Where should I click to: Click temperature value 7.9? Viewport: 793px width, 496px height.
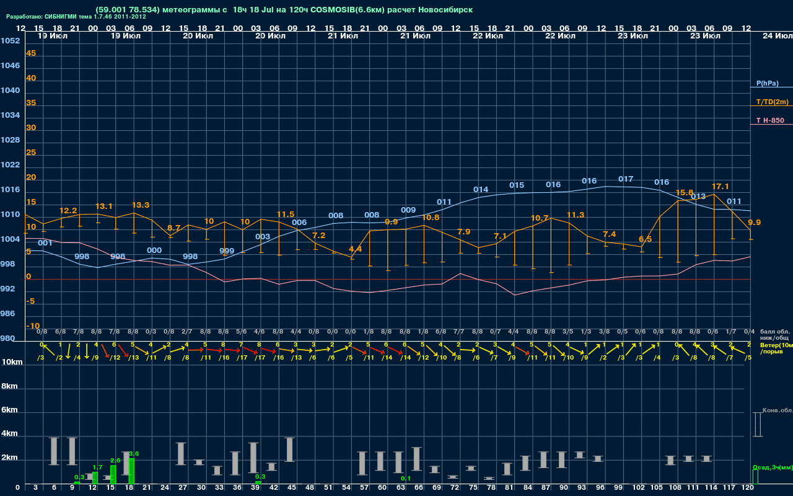(463, 232)
